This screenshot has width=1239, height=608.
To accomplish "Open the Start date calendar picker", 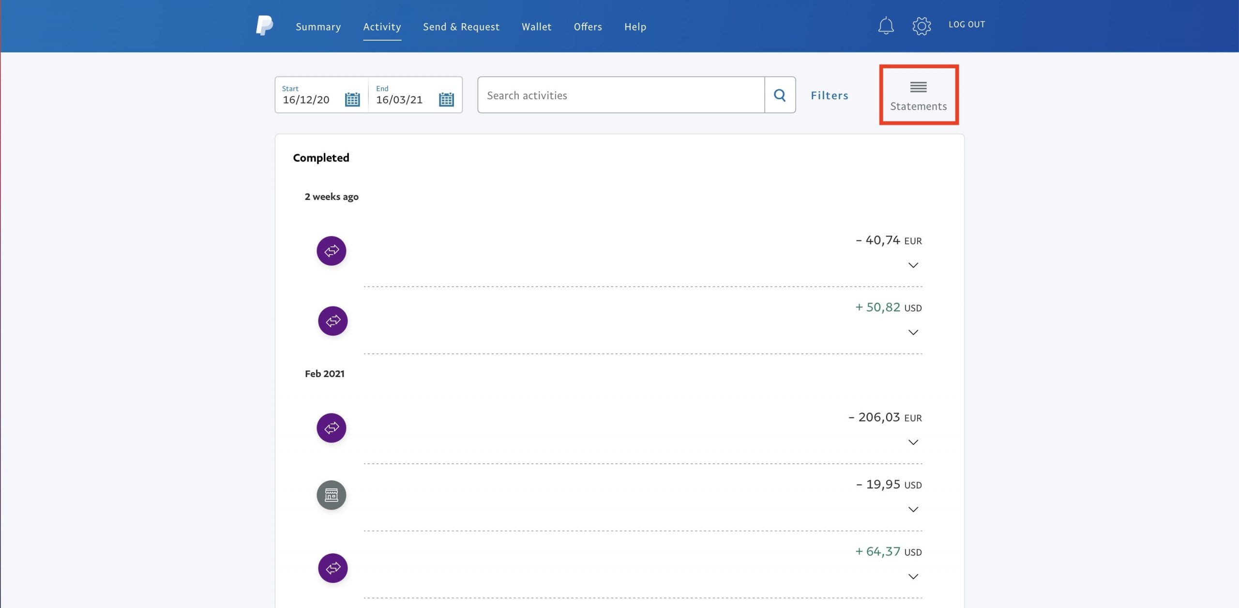I will pyautogui.click(x=352, y=99).
